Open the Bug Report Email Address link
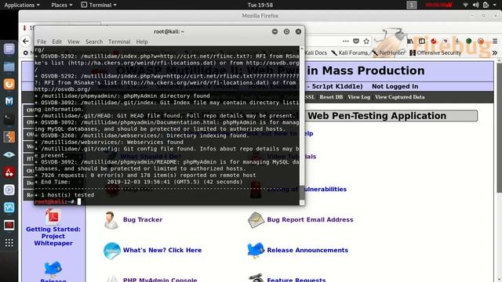502x282 pixels. [x=310, y=219]
